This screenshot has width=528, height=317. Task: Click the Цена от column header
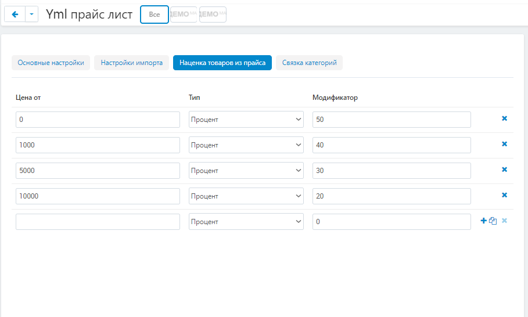(x=28, y=98)
